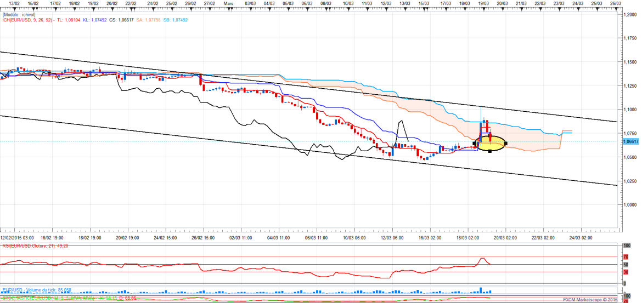The height and width of the screenshot is (303, 642).
Task: Click the 26/03 date on the top axis
Action: pos(615,3)
